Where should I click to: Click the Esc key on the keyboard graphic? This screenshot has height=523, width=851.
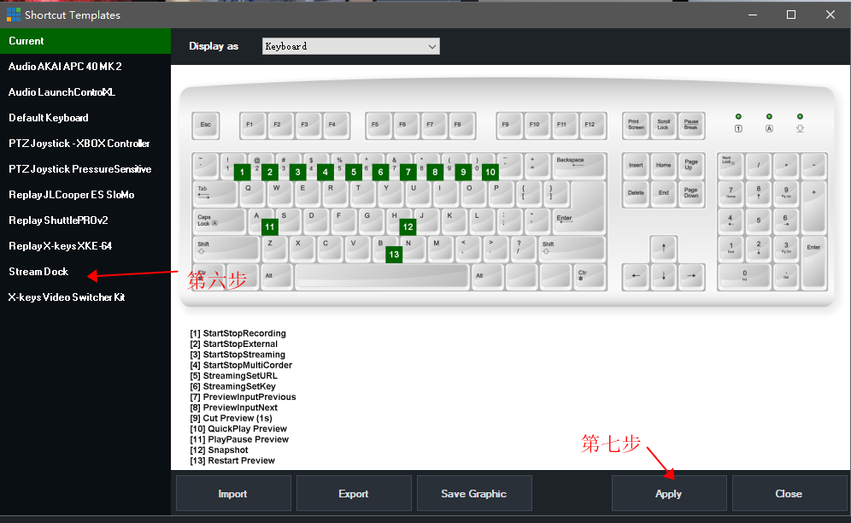coord(206,126)
